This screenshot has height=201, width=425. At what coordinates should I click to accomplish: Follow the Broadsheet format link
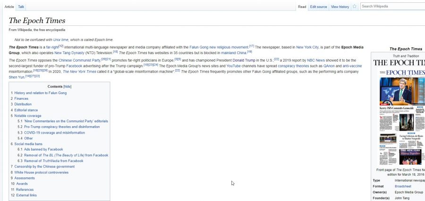(x=403, y=186)
